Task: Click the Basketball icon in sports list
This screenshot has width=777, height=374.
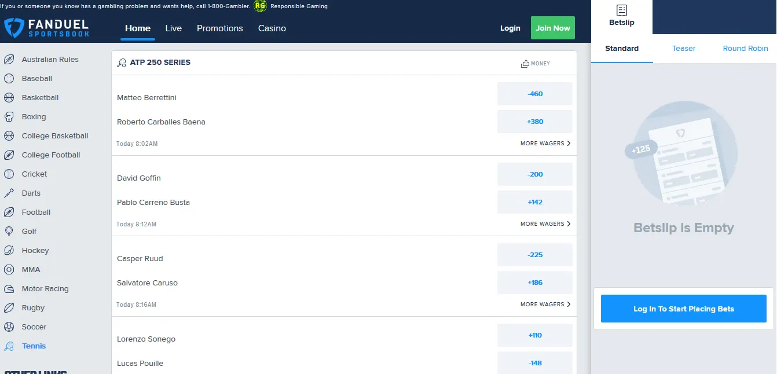Action: tap(9, 98)
